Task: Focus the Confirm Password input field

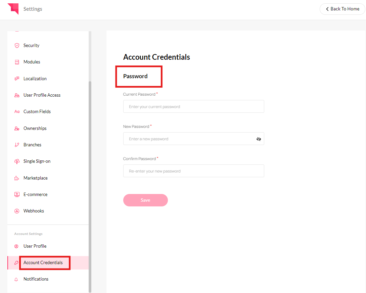Action: tap(194, 171)
